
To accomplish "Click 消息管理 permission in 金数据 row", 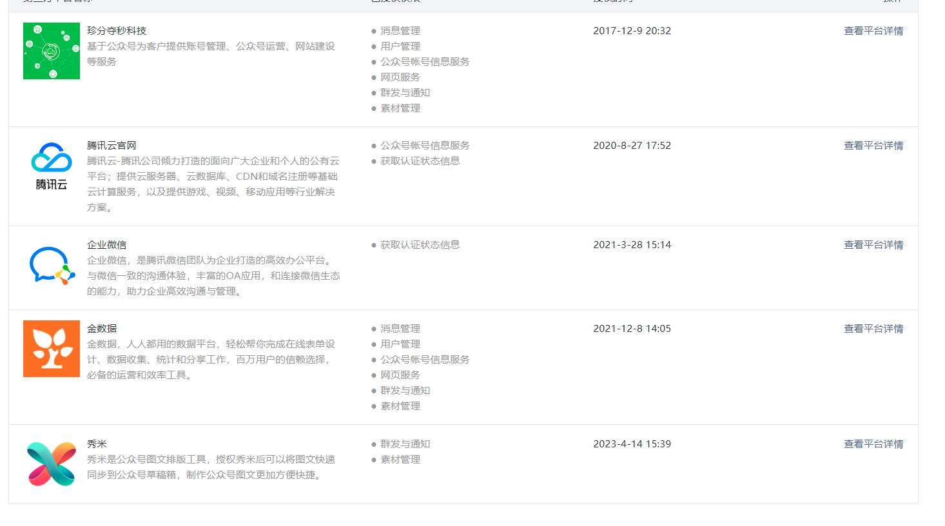I will tap(400, 329).
